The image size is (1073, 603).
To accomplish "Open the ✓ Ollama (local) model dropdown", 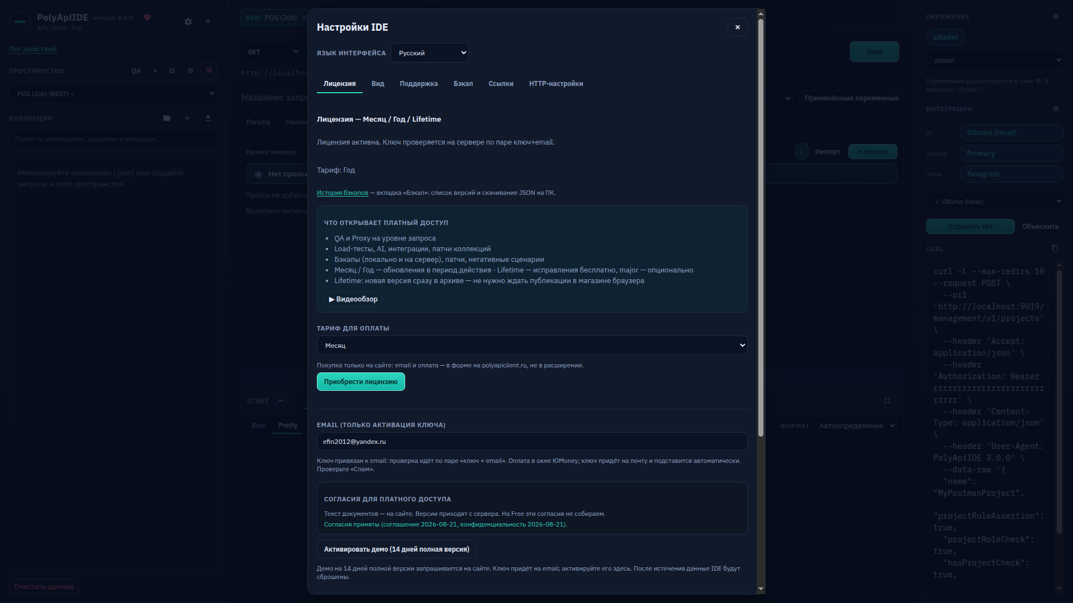I will point(995,202).
